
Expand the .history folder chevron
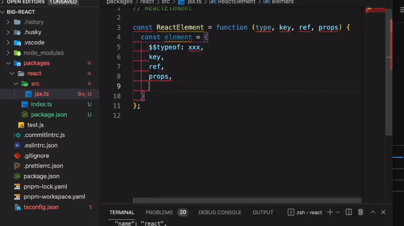coord(8,22)
